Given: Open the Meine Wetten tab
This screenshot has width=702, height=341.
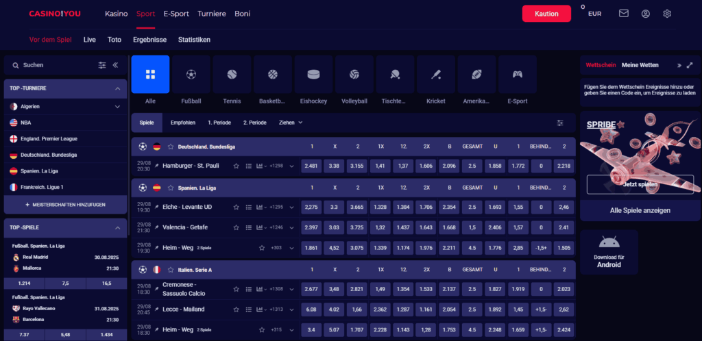Looking at the screenshot, I should [x=640, y=65].
